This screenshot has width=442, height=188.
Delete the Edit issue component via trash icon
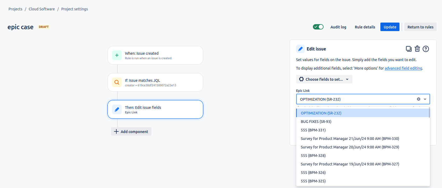[x=417, y=49]
